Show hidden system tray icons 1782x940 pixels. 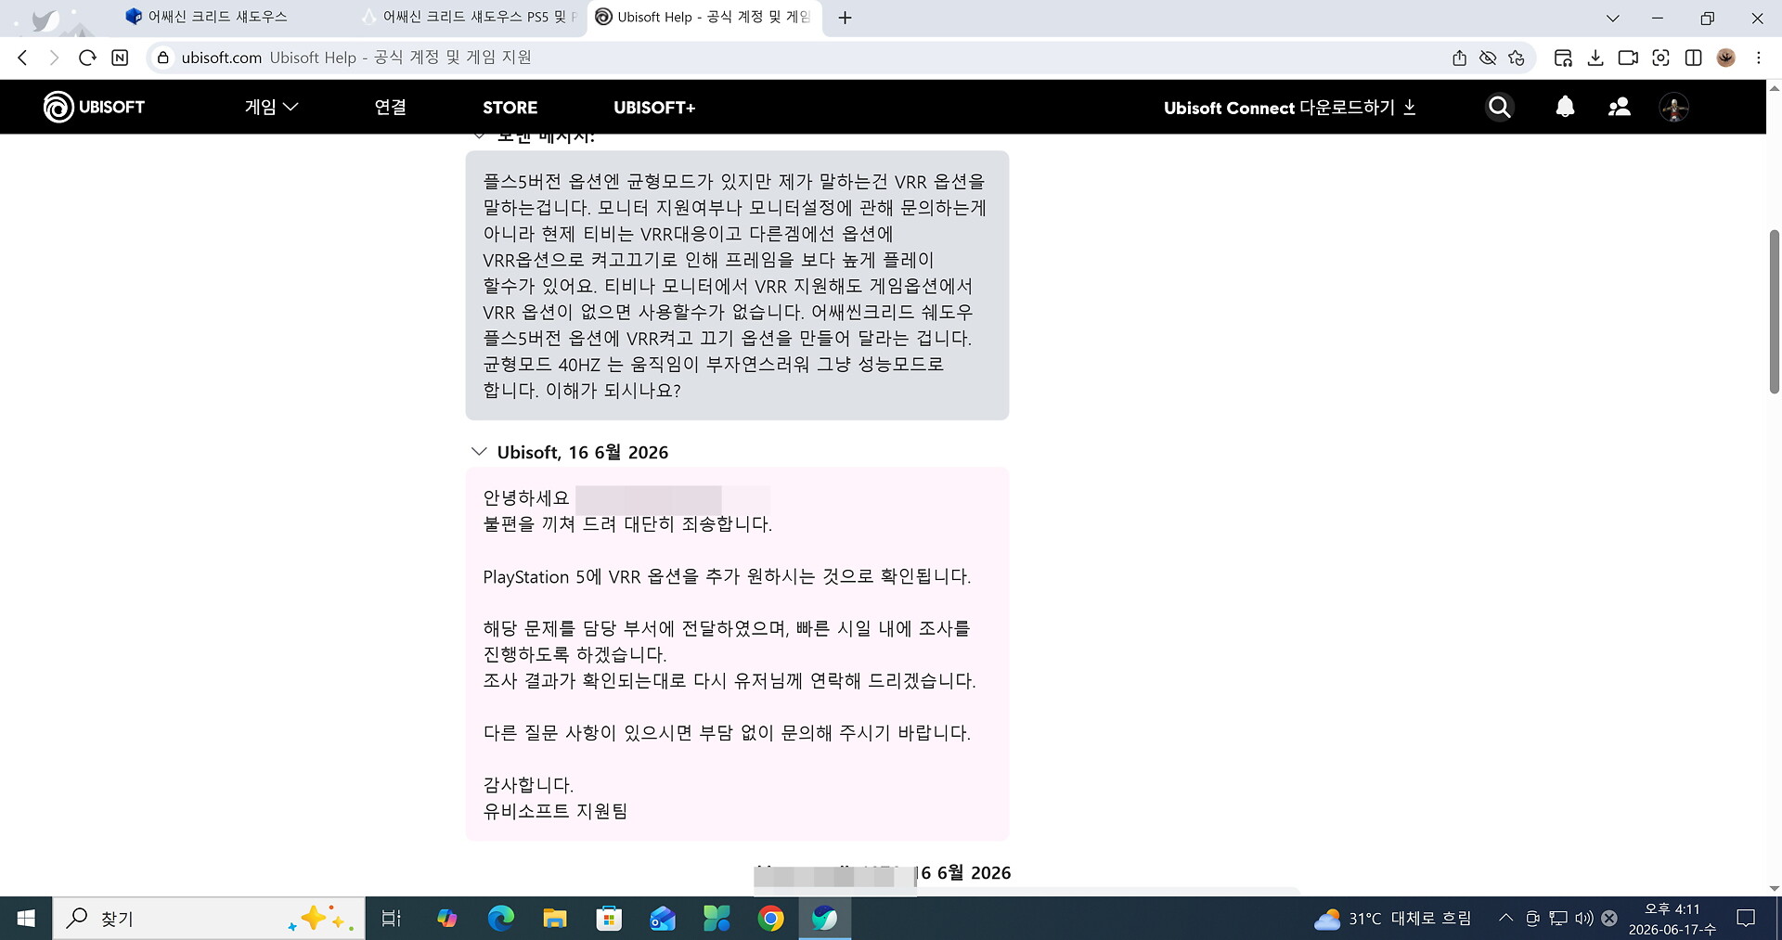click(x=1505, y=919)
